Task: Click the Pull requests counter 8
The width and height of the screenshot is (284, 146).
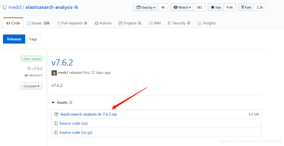Action: click(86, 23)
